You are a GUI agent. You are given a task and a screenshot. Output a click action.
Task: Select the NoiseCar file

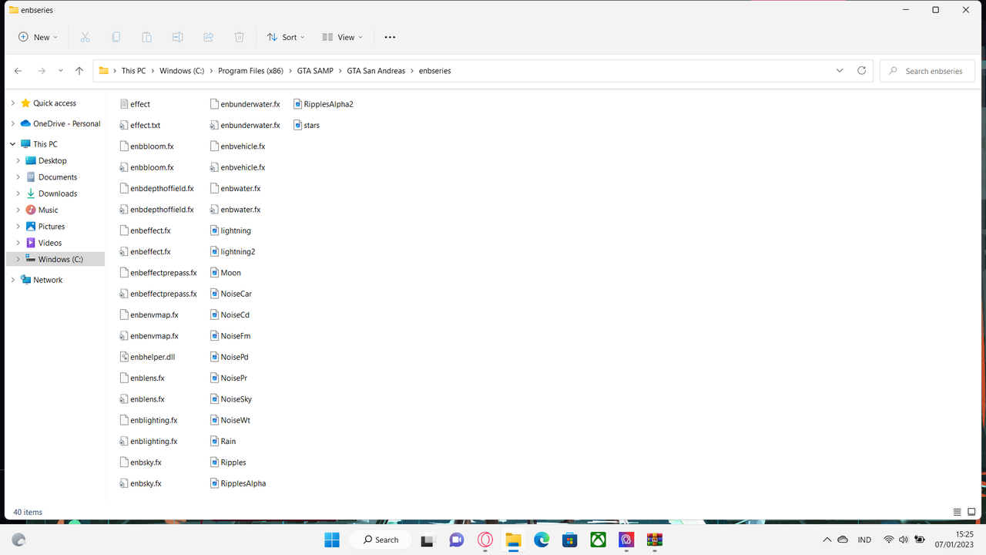click(x=230, y=294)
